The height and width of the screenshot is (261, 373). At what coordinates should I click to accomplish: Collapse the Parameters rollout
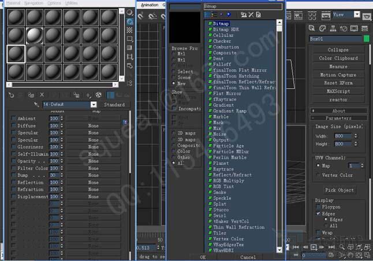(338, 118)
